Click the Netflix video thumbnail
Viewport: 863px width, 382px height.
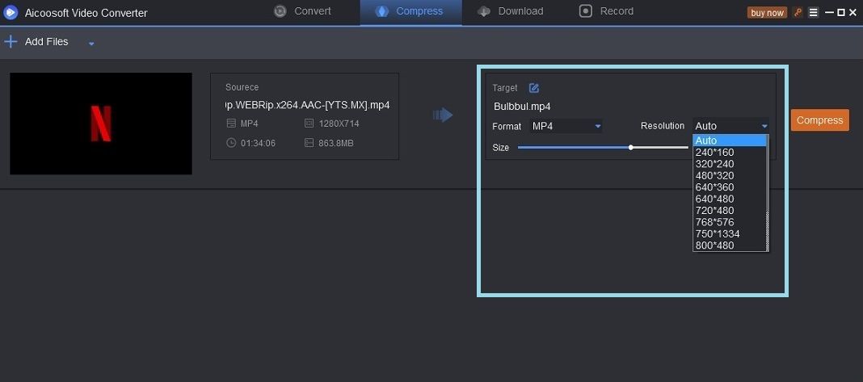click(101, 124)
